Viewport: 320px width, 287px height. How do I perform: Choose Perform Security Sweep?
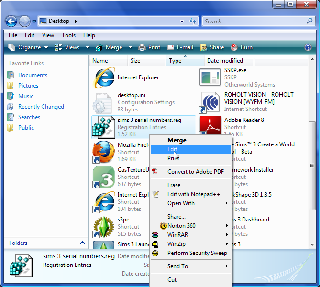(x=191, y=253)
